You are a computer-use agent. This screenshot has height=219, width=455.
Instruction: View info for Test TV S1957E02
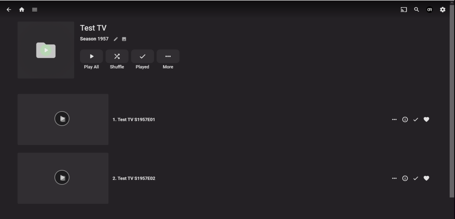click(405, 178)
